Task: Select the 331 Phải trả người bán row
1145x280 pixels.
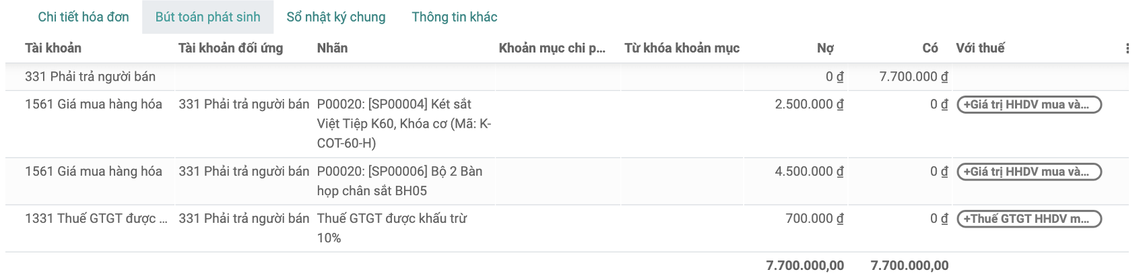Action: pos(566,77)
